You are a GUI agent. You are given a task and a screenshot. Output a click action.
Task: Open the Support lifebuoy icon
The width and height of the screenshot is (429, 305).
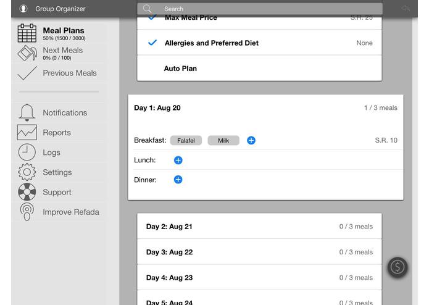27,192
